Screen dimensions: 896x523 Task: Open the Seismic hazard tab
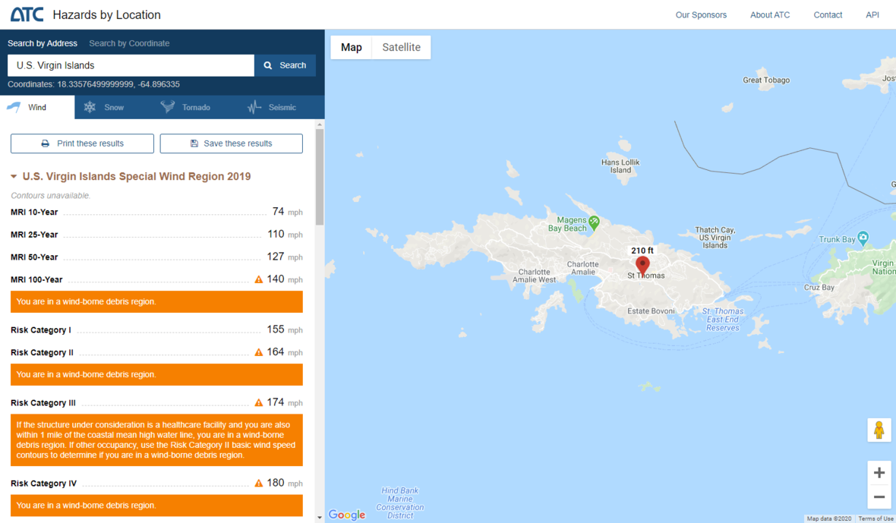272,107
